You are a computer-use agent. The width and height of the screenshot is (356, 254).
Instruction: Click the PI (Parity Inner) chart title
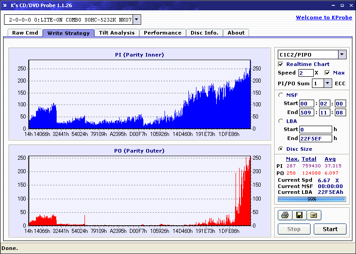pyautogui.click(x=139, y=55)
